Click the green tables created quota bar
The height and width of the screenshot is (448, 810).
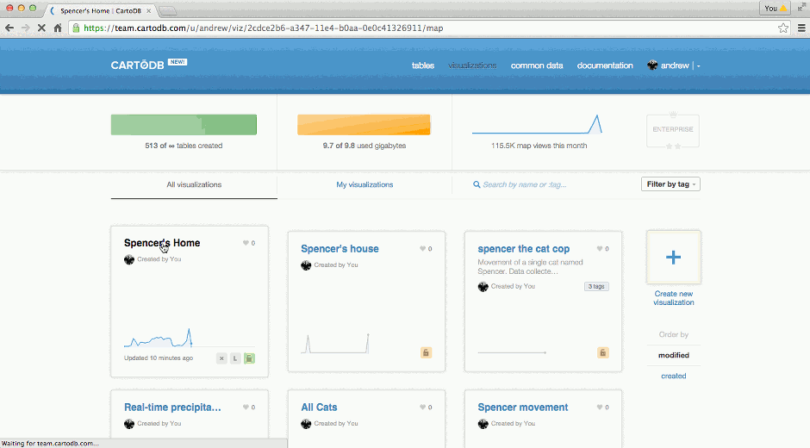(184, 125)
